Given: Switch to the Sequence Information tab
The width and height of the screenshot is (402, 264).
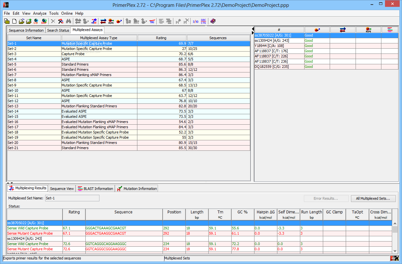Looking at the screenshot, I should pos(26,30).
